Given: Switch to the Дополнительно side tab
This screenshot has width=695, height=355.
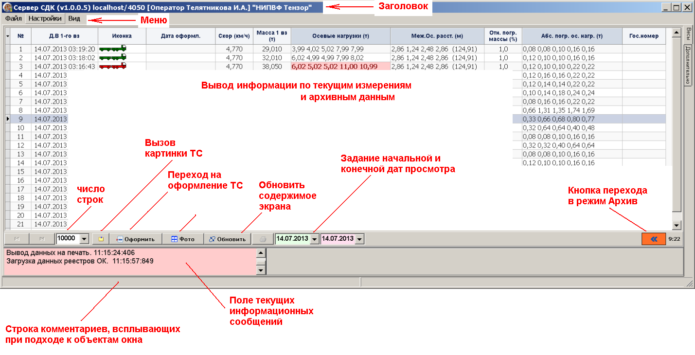Looking at the screenshot, I should tap(689, 66).
